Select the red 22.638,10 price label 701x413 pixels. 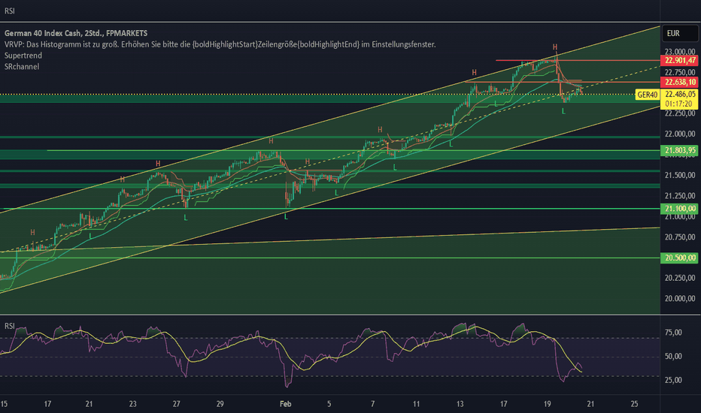(679, 82)
